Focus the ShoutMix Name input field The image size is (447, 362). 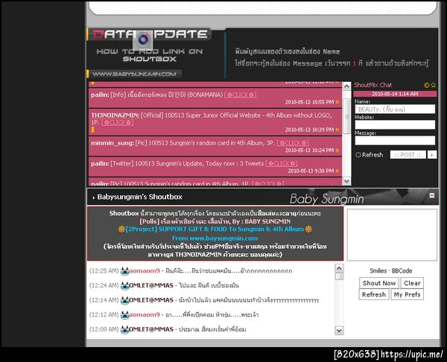click(395, 109)
